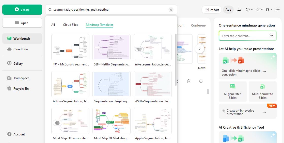Expand the help dropdown arrow
Image resolution: width=284 pixels, height=143 pixels.
coord(252,10)
